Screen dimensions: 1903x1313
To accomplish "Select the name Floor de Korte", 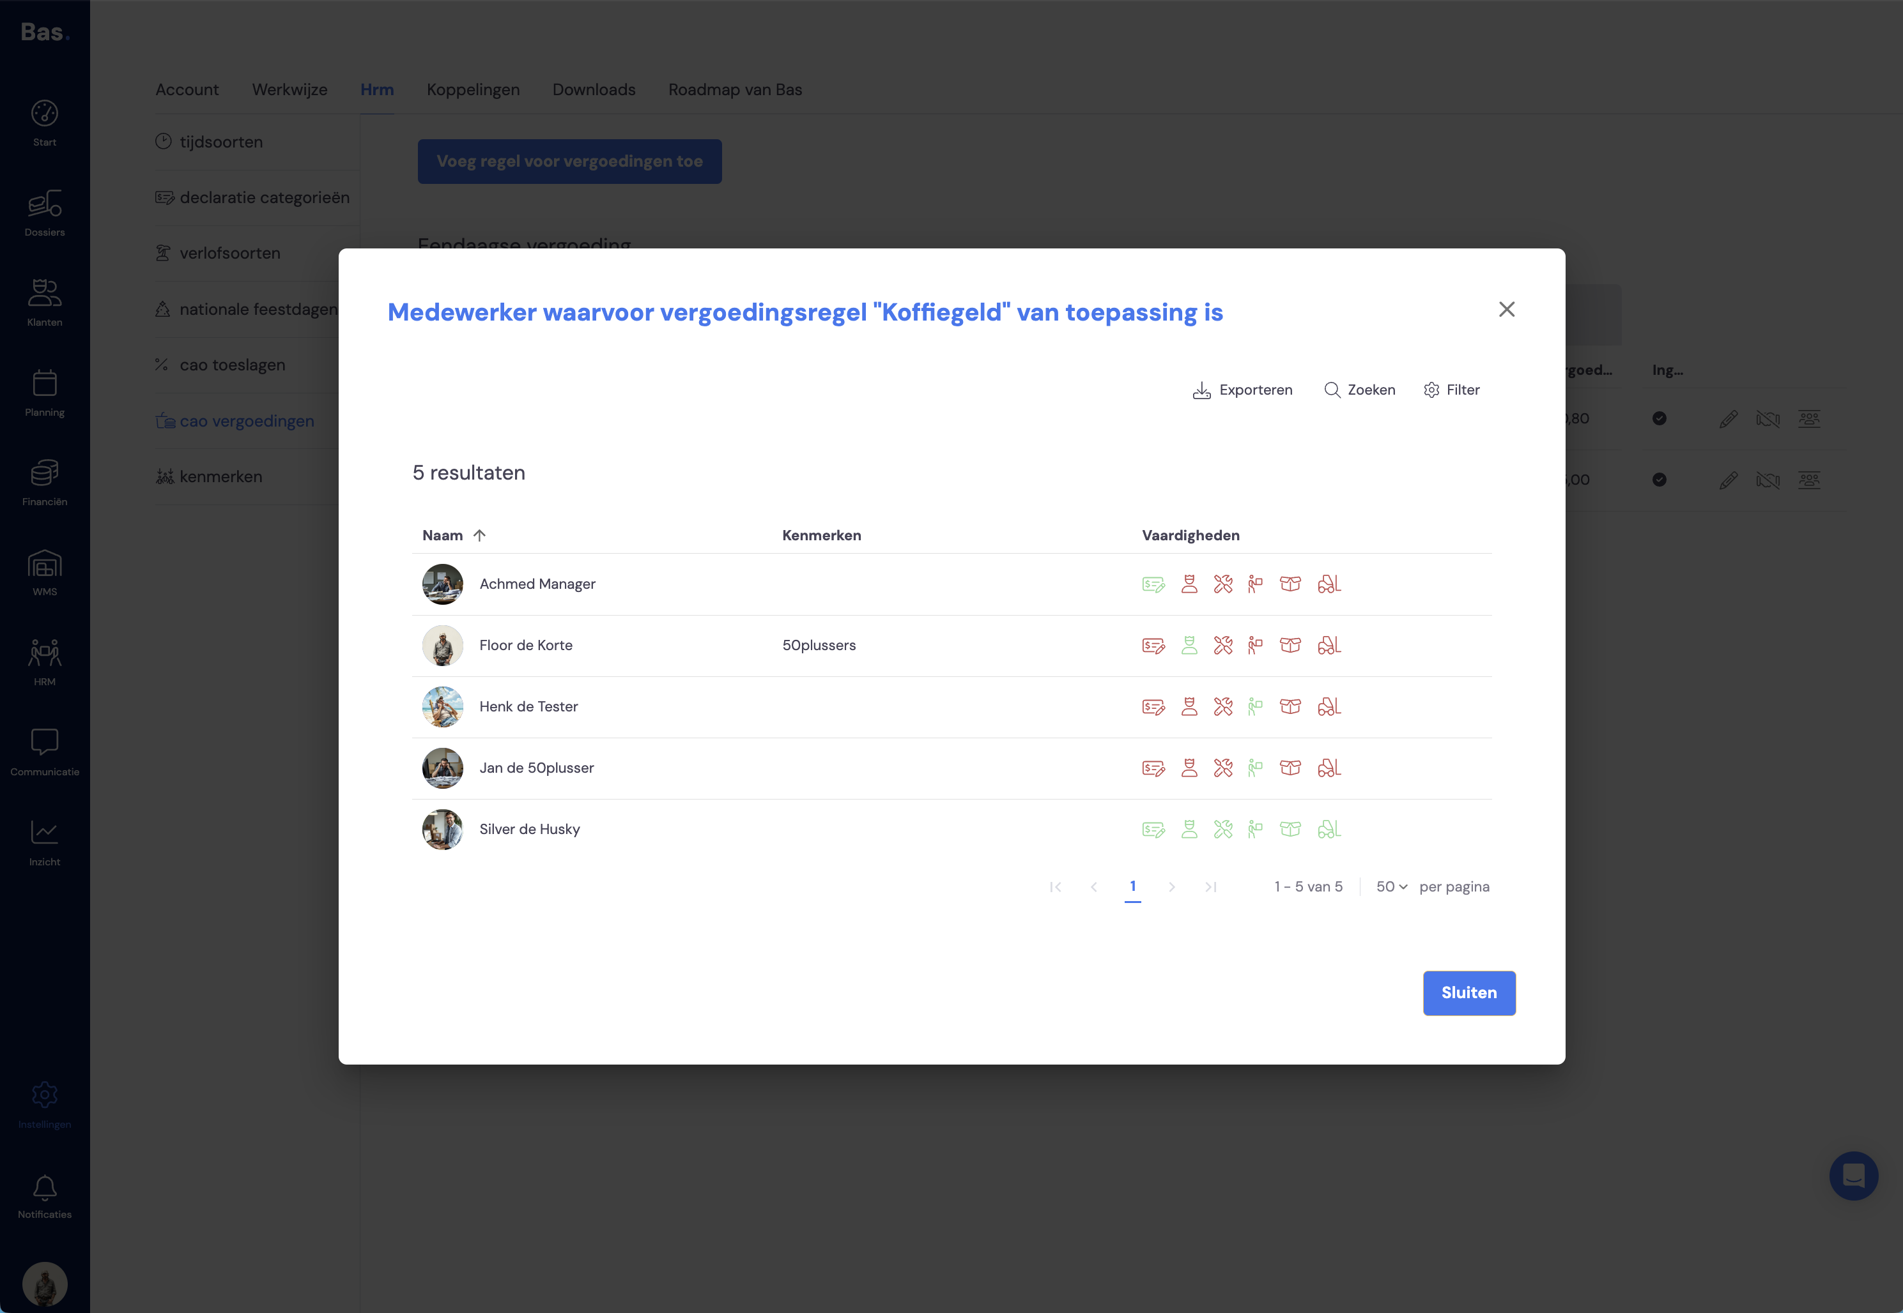I will (526, 646).
